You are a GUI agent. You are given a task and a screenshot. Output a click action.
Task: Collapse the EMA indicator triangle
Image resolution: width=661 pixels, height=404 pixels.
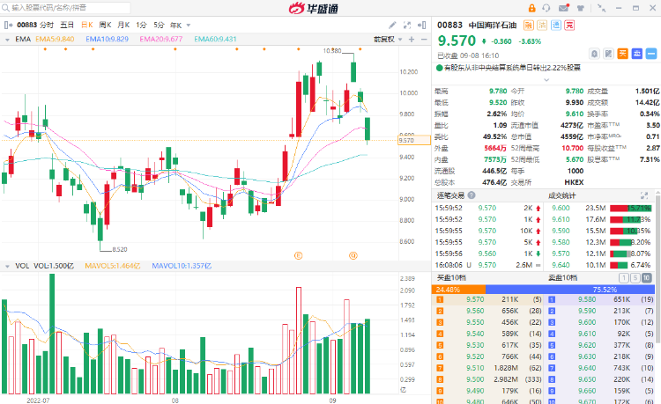[7, 40]
